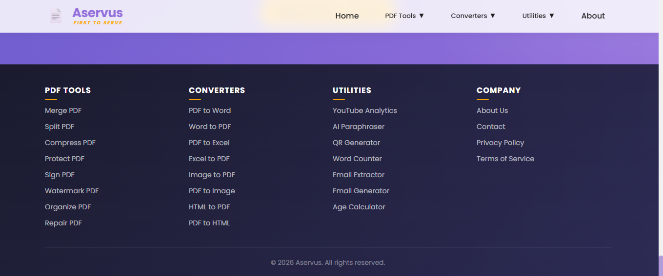The image size is (663, 276).
Task: Open the YouTube Analytics utility
Action: tap(365, 110)
